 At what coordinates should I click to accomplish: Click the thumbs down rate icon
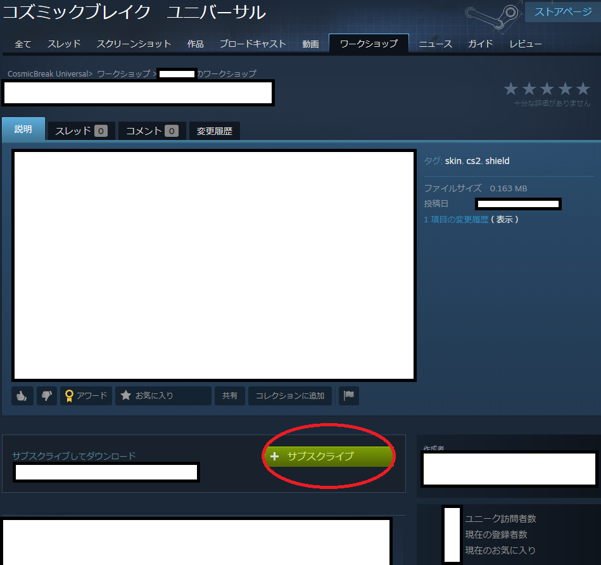pyautogui.click(x=47, y=396)
